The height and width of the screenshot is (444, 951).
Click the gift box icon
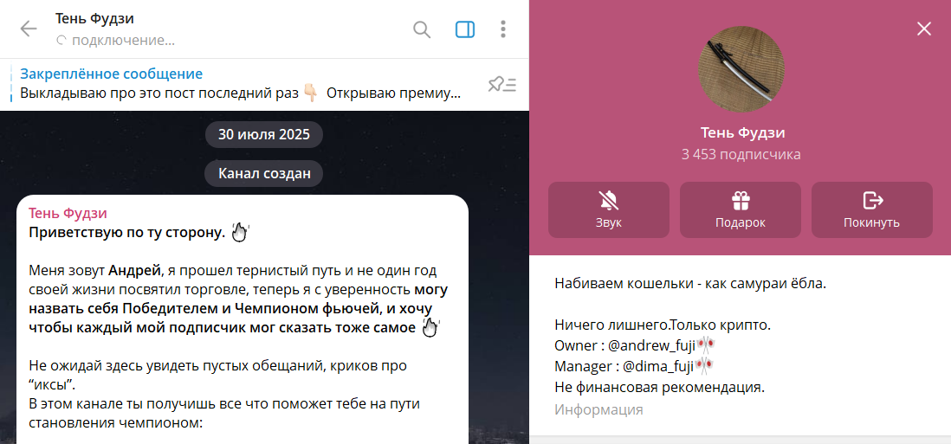click(x=741, y=201)
